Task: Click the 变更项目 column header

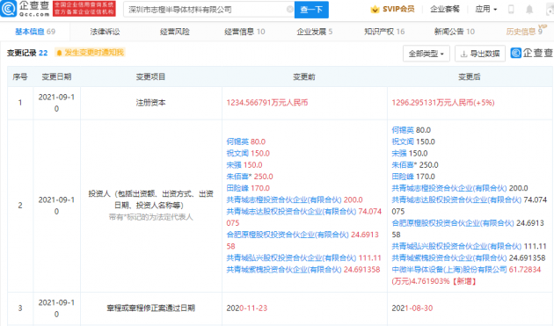Action: [x=151, y=76]
